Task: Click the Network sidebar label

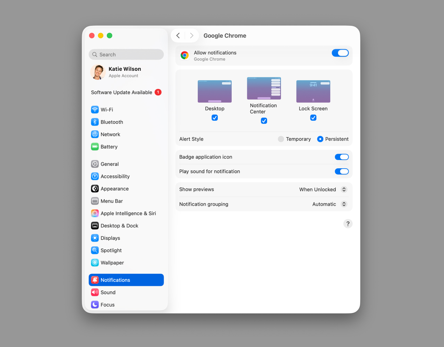Action: [110, 134]
